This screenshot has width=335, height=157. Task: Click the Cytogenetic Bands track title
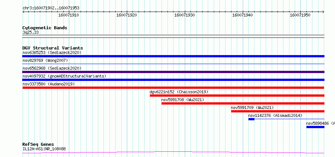pos(45,28)
